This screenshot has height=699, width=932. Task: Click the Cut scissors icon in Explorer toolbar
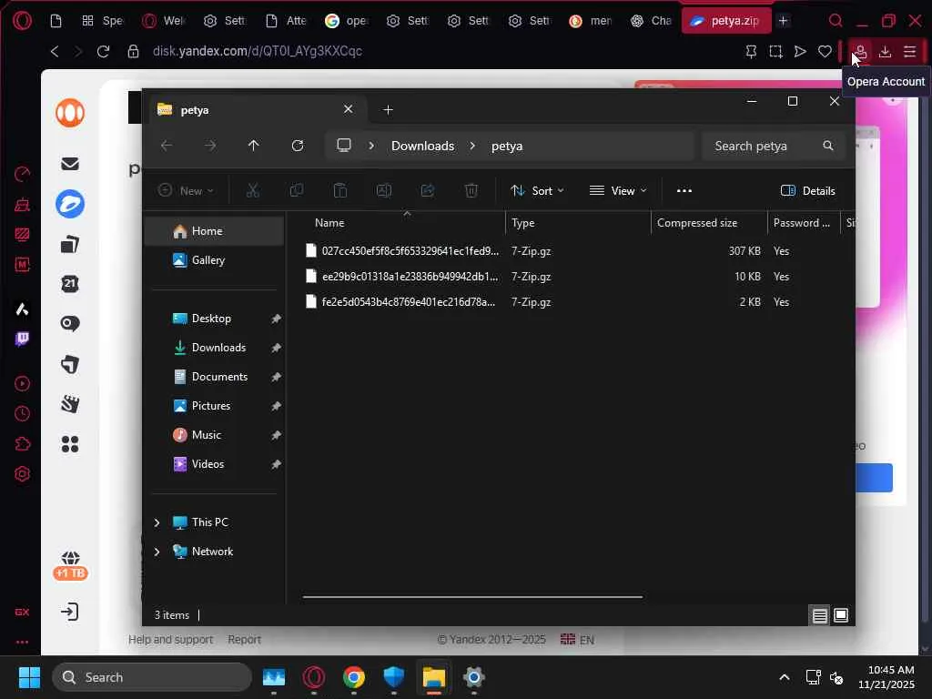253,191
